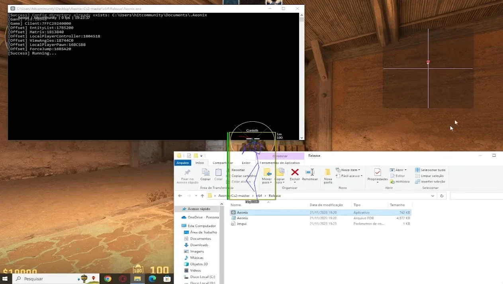This screenshot has width=503, height=284.
Task: Click the console window vertical scrollbar
Action: click(x=301, y=76)
